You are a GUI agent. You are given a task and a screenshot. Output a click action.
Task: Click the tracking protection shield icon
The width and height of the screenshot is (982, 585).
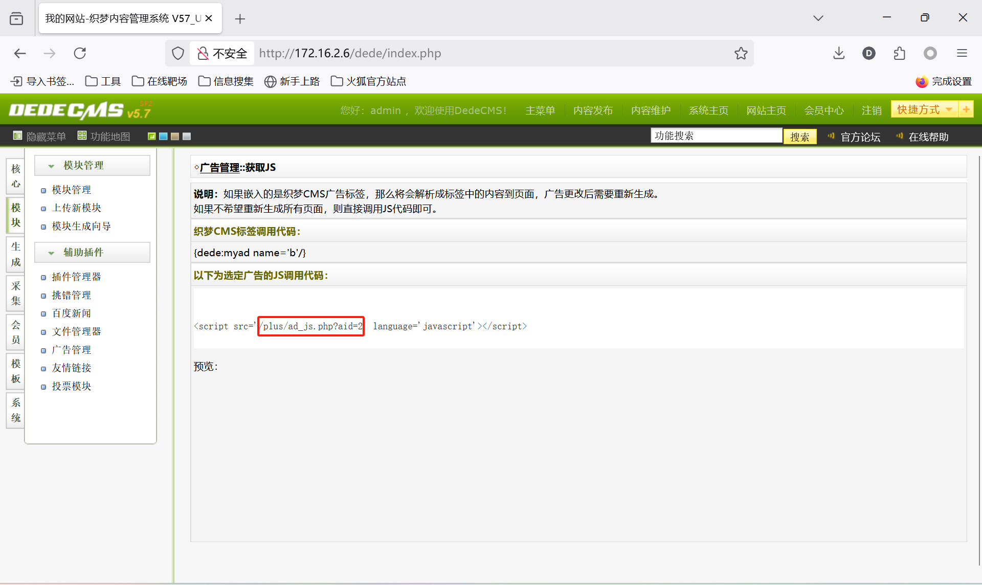178,53
